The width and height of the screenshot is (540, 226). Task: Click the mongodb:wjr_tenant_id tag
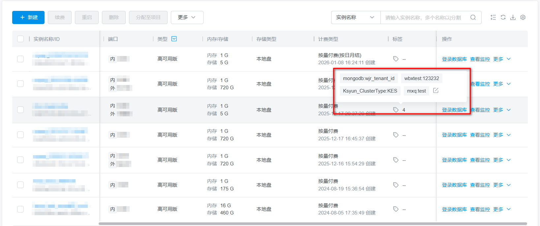(369, 78)
